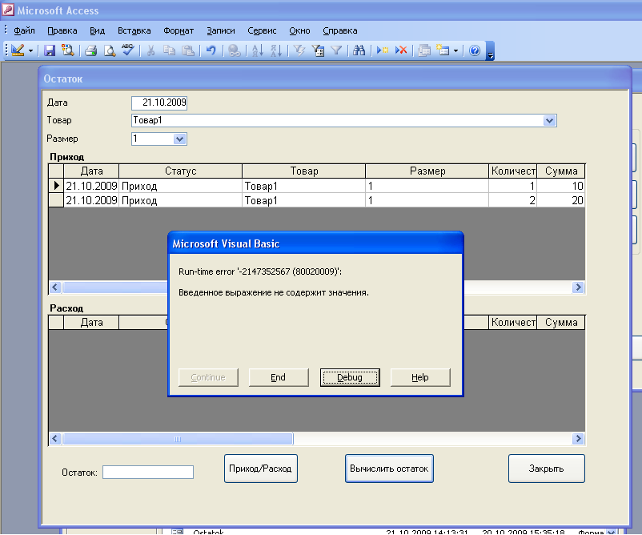Viewport: 642px width, 535px height.
Task: Click the New Record icon
Action: tap(383, 50)
